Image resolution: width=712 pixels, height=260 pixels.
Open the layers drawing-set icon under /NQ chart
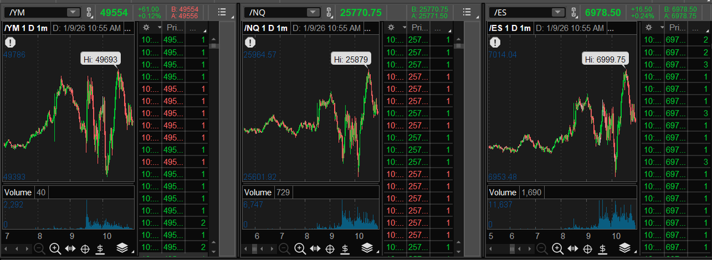point(367,248)
